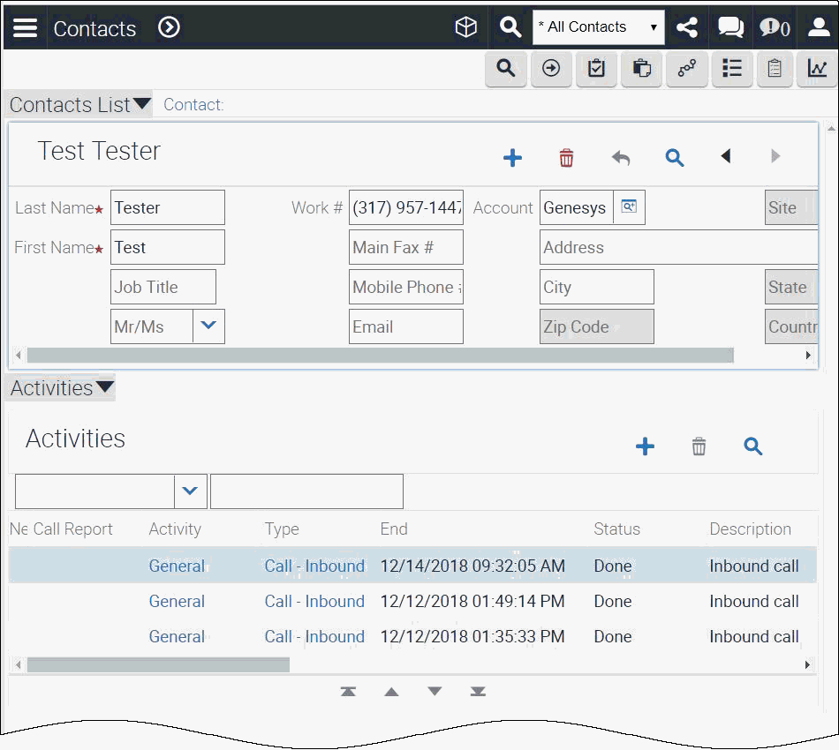Click the search magnifier in top bar
839x750 pixels.
510,26
